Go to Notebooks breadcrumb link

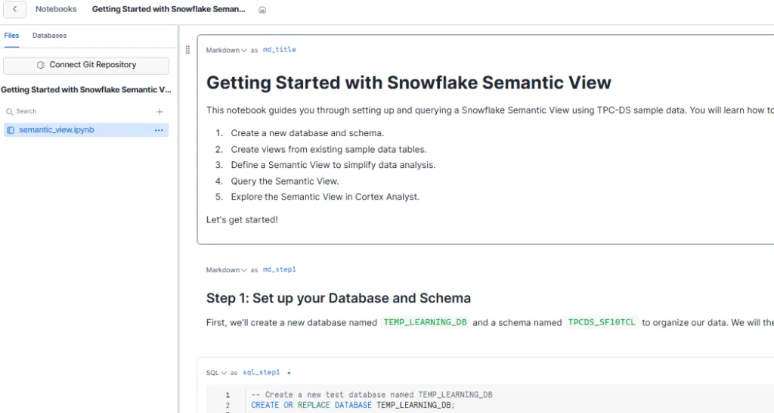point(56,10)
